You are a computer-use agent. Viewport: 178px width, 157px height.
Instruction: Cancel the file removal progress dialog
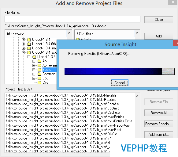click(x=120, y=83)
